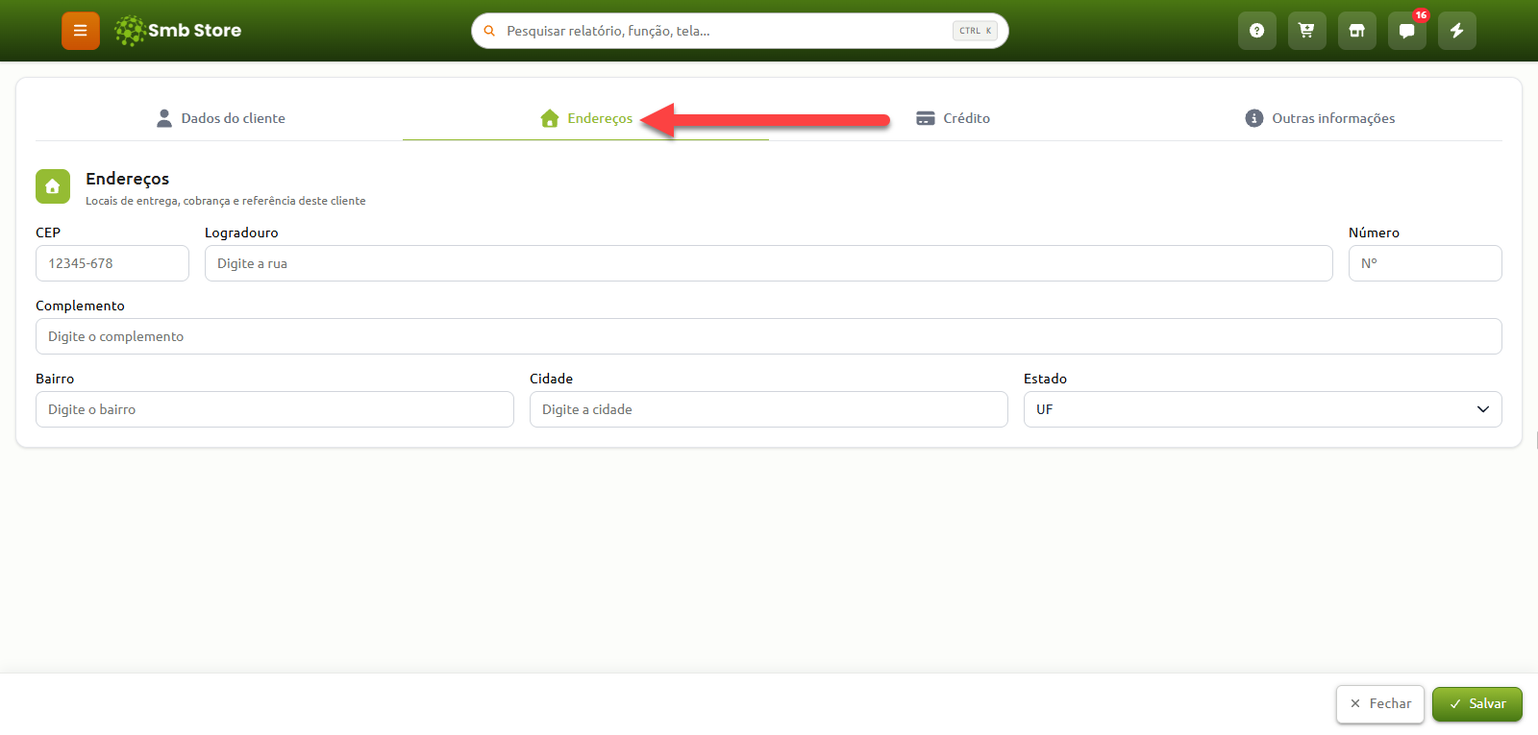Expand the Estado UF dropdown

tap(1263, 409)
